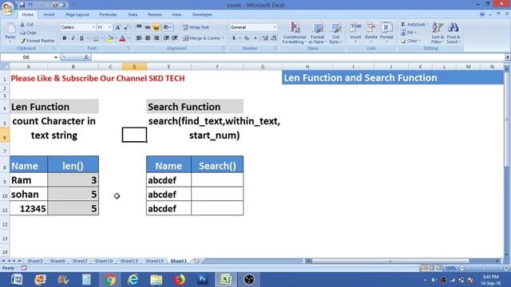Open Excel Help question mark icon
Image resolution: width=511 pixels, height=287 pixels.
482,14
